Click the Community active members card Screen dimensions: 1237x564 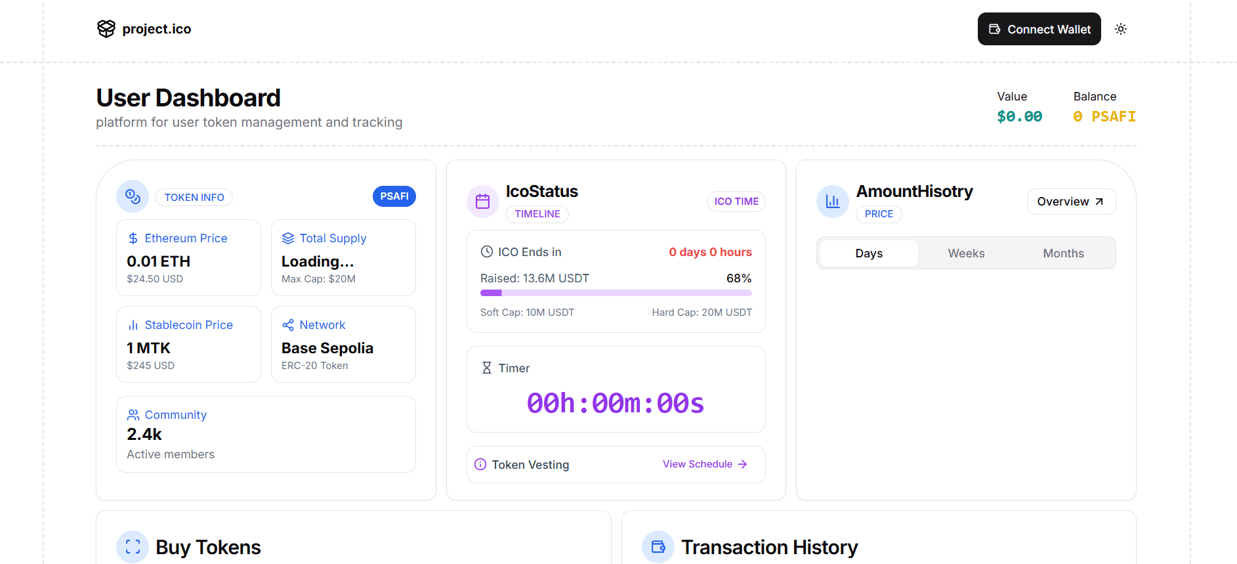click(x=266, y=434)
